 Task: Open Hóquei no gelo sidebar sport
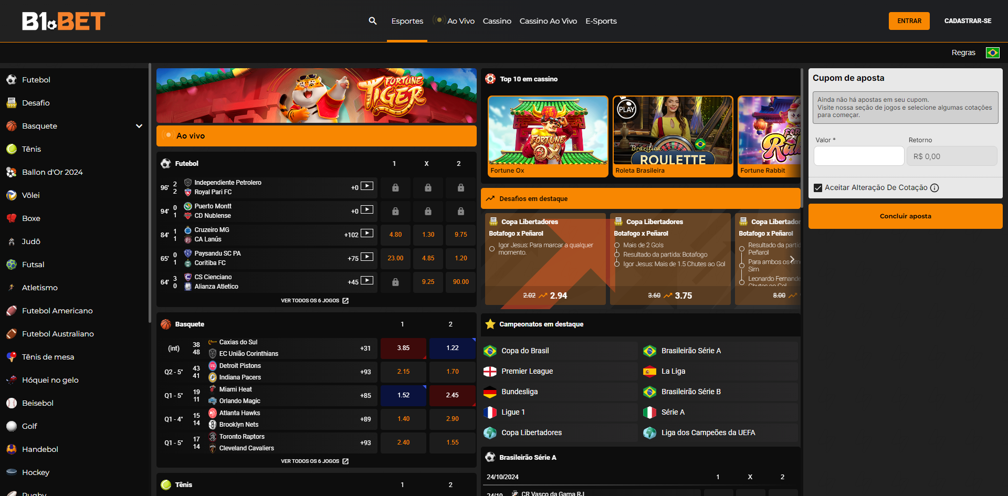pyautogui.click(x=50, y=380)
